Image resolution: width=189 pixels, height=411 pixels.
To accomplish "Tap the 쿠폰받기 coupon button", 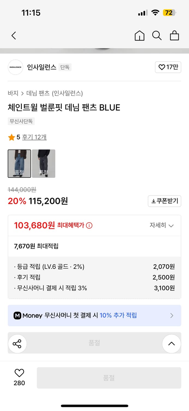I will [164, 201].
